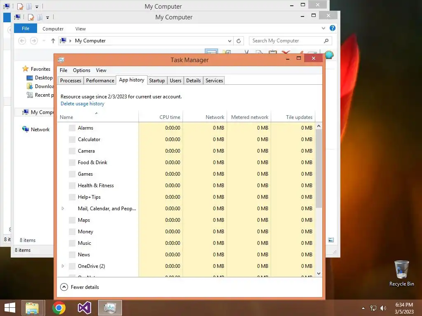Image resolution: width=422 pixels, height=316 pixels.
Task: Sort by Metered network column
Action: [x=249, y=116]
